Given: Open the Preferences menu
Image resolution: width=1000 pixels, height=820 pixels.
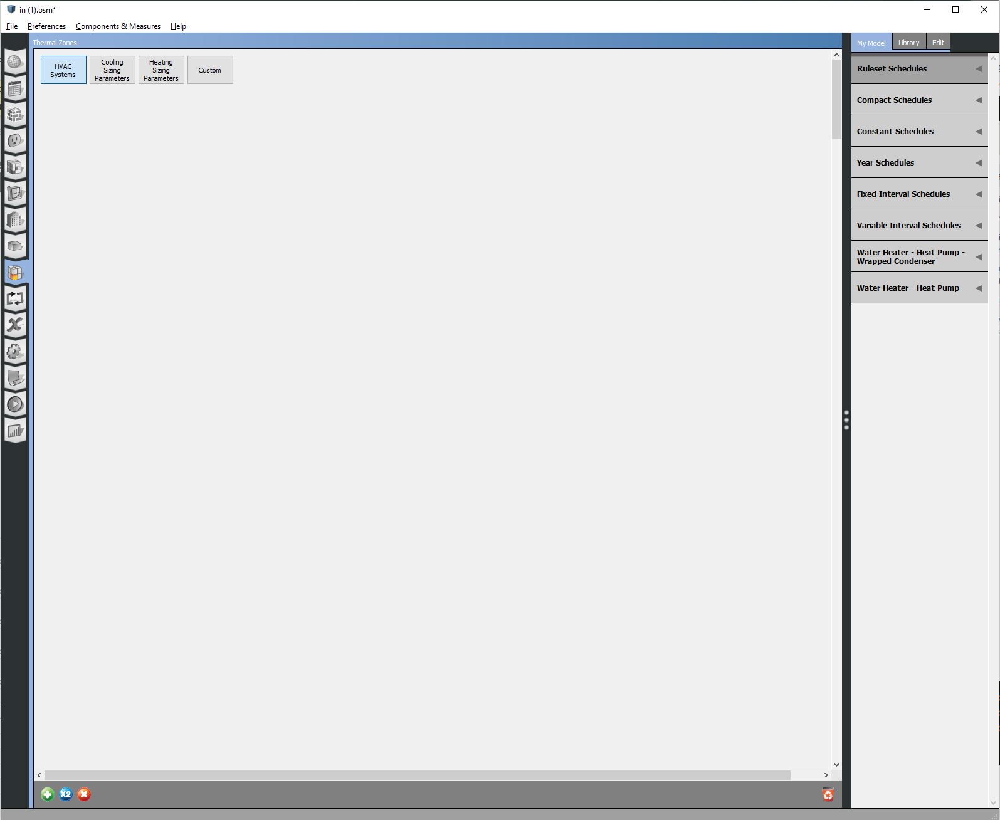Looking at the screenshot, I should point(46,26).
